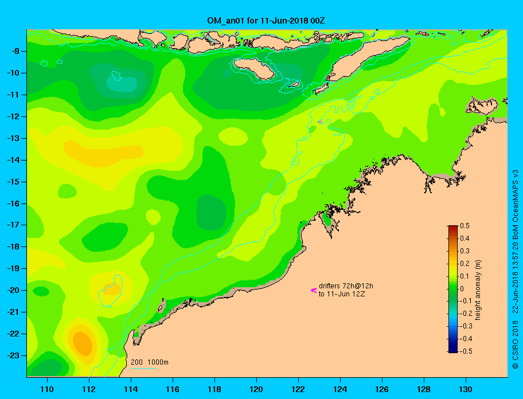Click the magenta drifter arrow marker
Screen dimensions: 523x399
(314, 290)
